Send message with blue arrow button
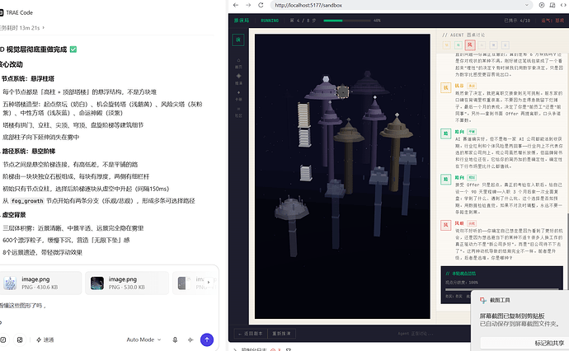569x351 pixels. coord(207,339)
